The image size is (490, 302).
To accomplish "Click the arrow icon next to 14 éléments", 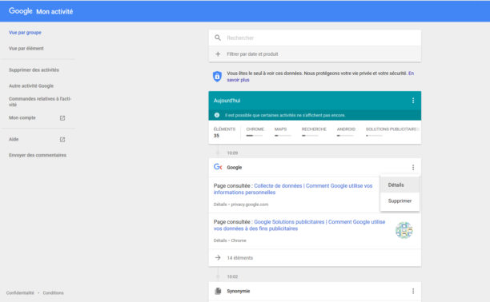I will point(218,258).
